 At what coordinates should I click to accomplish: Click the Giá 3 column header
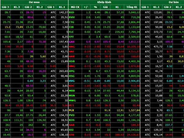click(x=6, y=7)
